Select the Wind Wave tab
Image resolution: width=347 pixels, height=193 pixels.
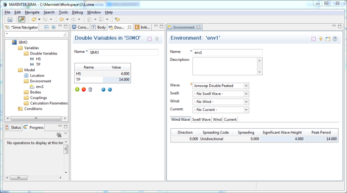tap(180, 119)
